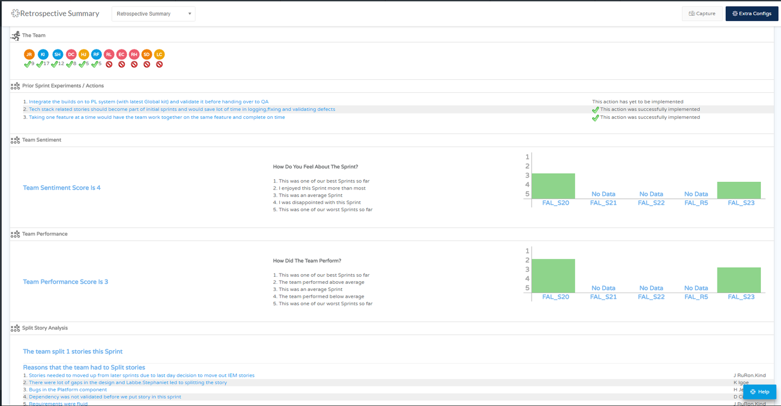Image resolution: width=781 pixels, height=406 pixels.
Task: Click the JR team member avatar
Action: 29,54
